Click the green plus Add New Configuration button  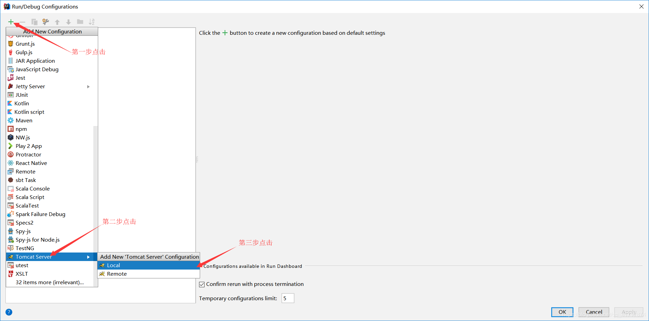point(11,22)
